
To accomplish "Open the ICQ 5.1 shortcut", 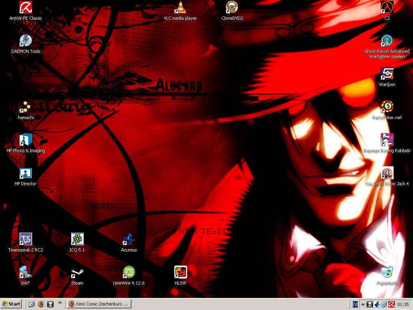I will [x=77, y=239].
